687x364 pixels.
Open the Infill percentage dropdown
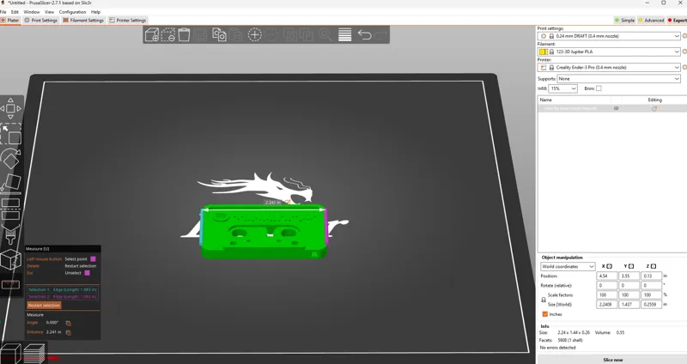563,88
